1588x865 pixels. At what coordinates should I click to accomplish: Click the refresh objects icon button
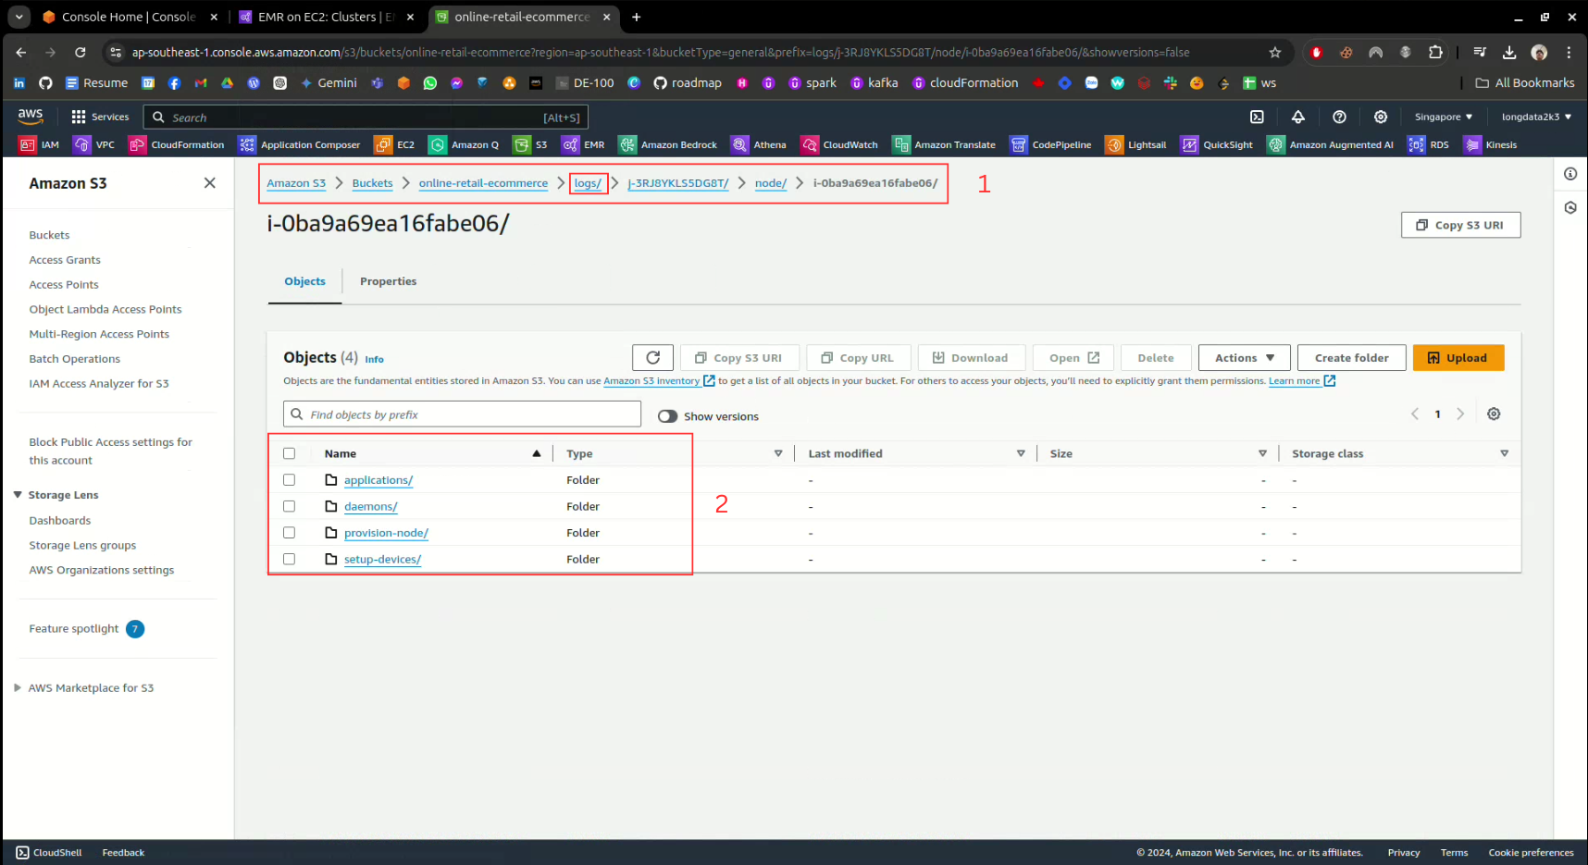pyautogui.click(x=652, y=358)
